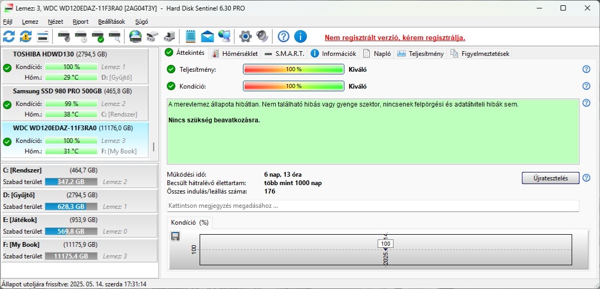Open settings via the gear icon
The image size is (600, 289).
[x=245, y=37]
